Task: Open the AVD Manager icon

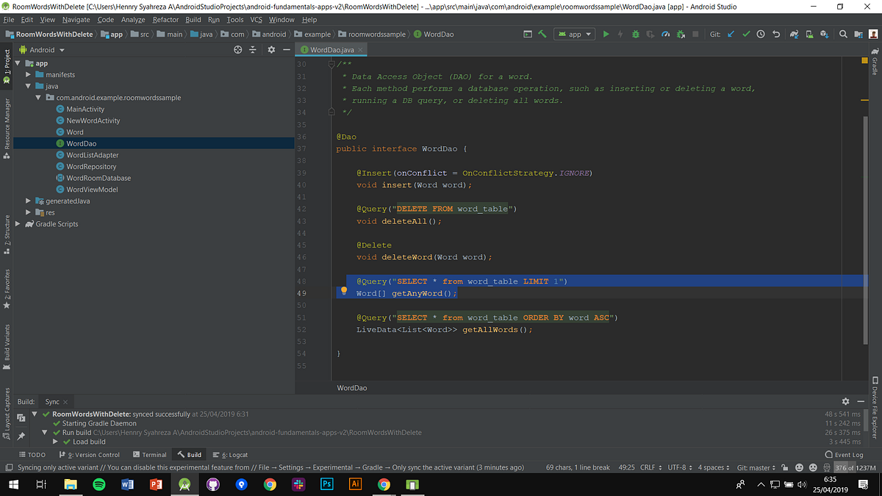Action: (810, 34)
